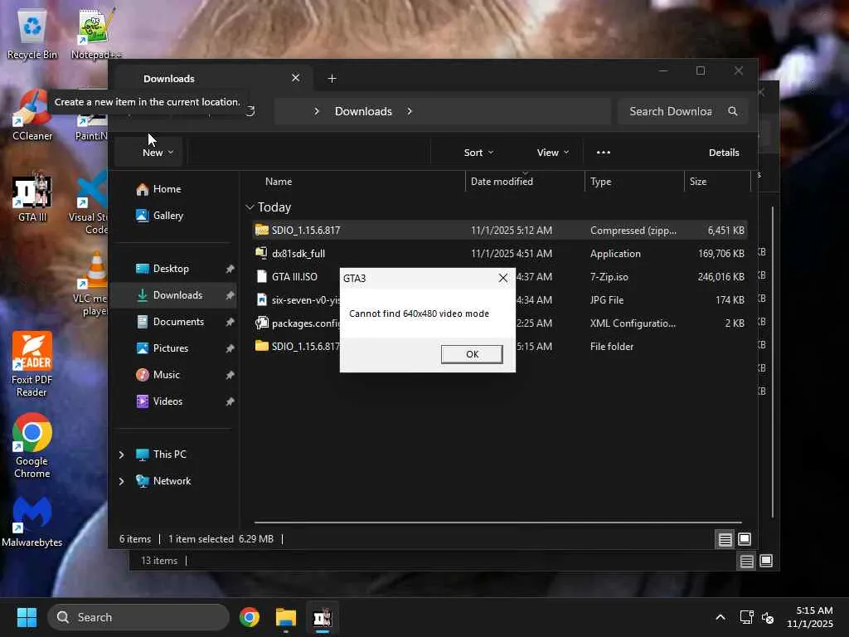Screen dimensions: 849x637
Task: Click the horizontal scrollbar in file list
Action: 497,523
